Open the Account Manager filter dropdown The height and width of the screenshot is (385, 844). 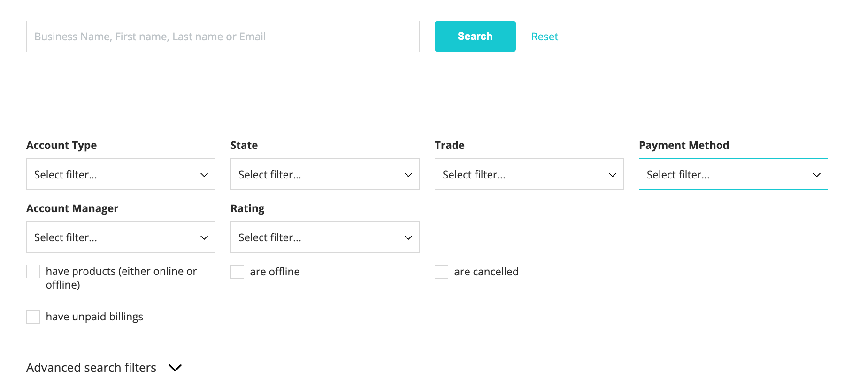121,237
